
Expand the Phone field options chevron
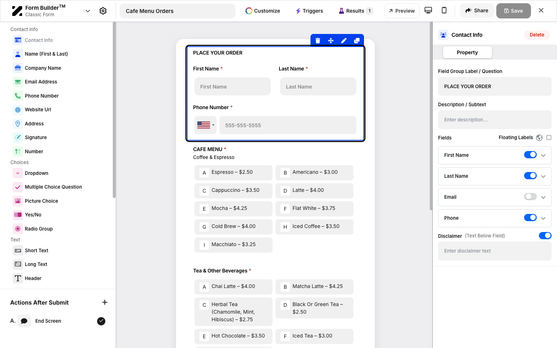point(543,218)
